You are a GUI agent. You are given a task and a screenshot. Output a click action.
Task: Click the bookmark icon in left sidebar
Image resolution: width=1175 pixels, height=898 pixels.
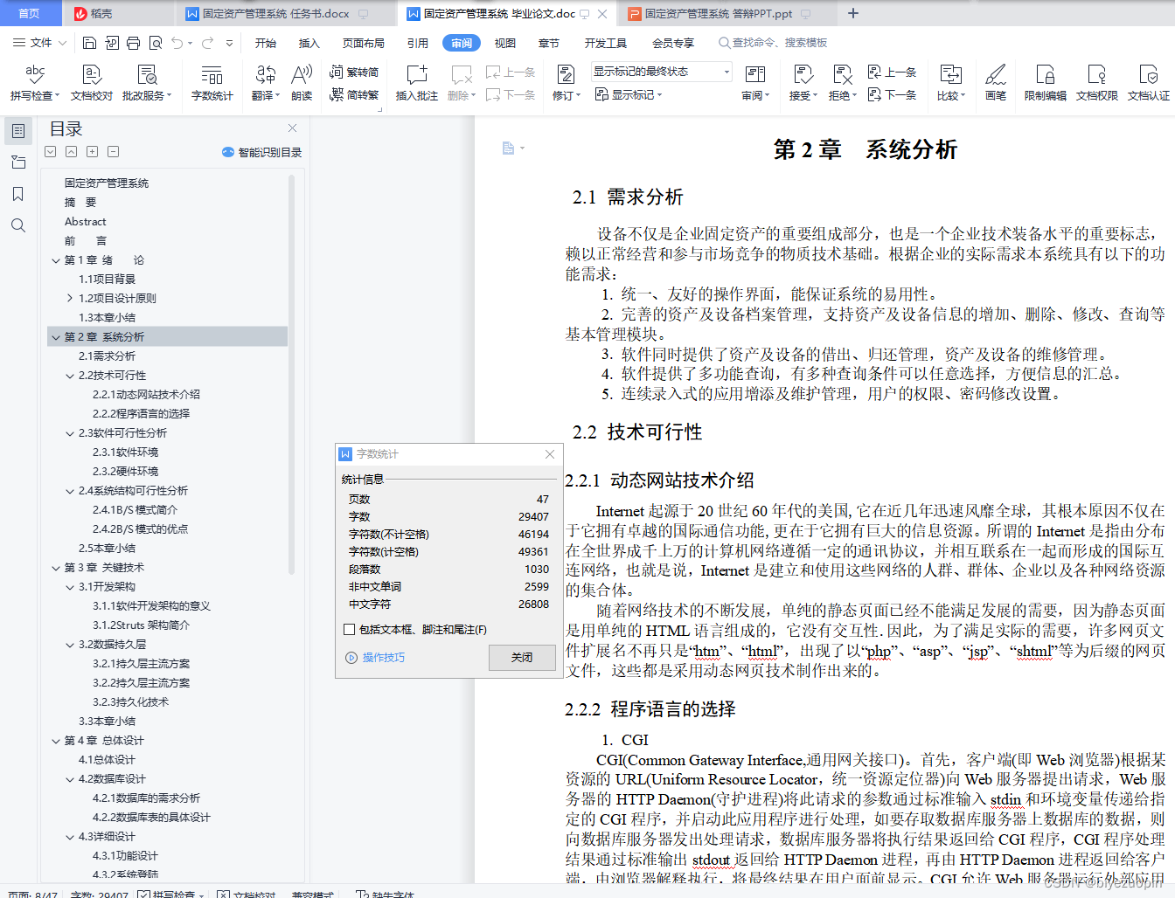pos(17,194)
